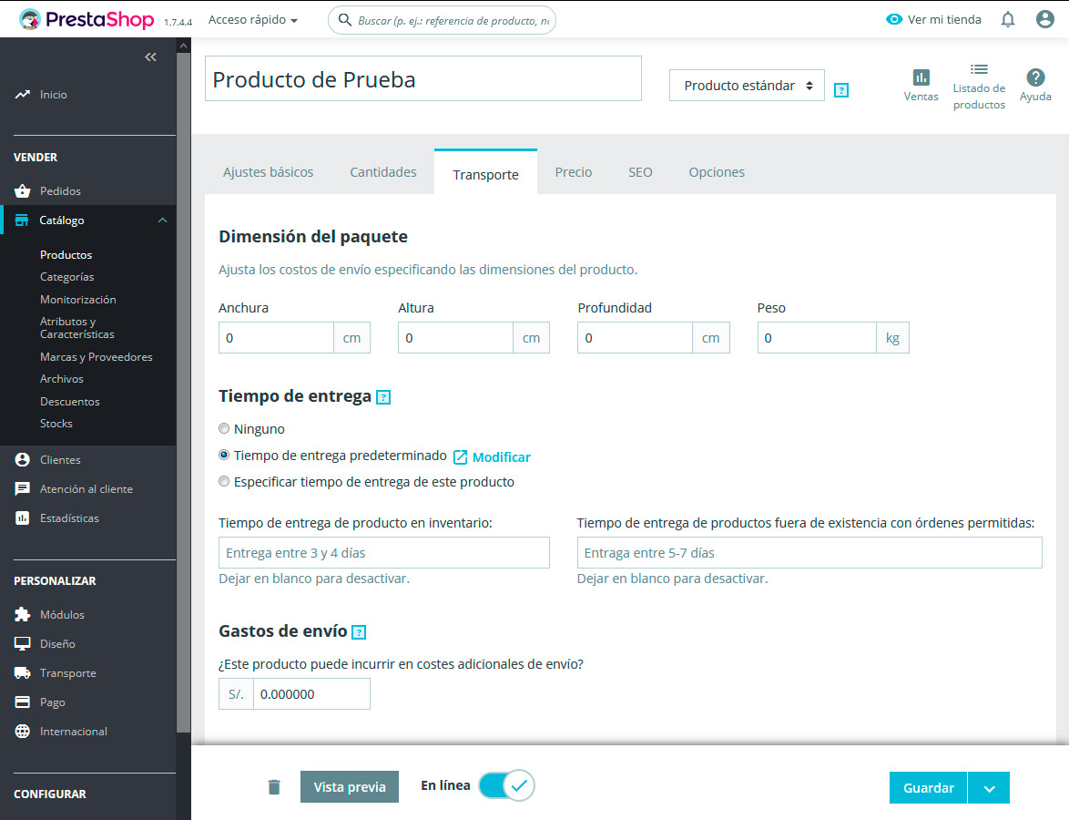Open Diseño monitor item in sidebar
1069x820 pixels.
point(57,644)
